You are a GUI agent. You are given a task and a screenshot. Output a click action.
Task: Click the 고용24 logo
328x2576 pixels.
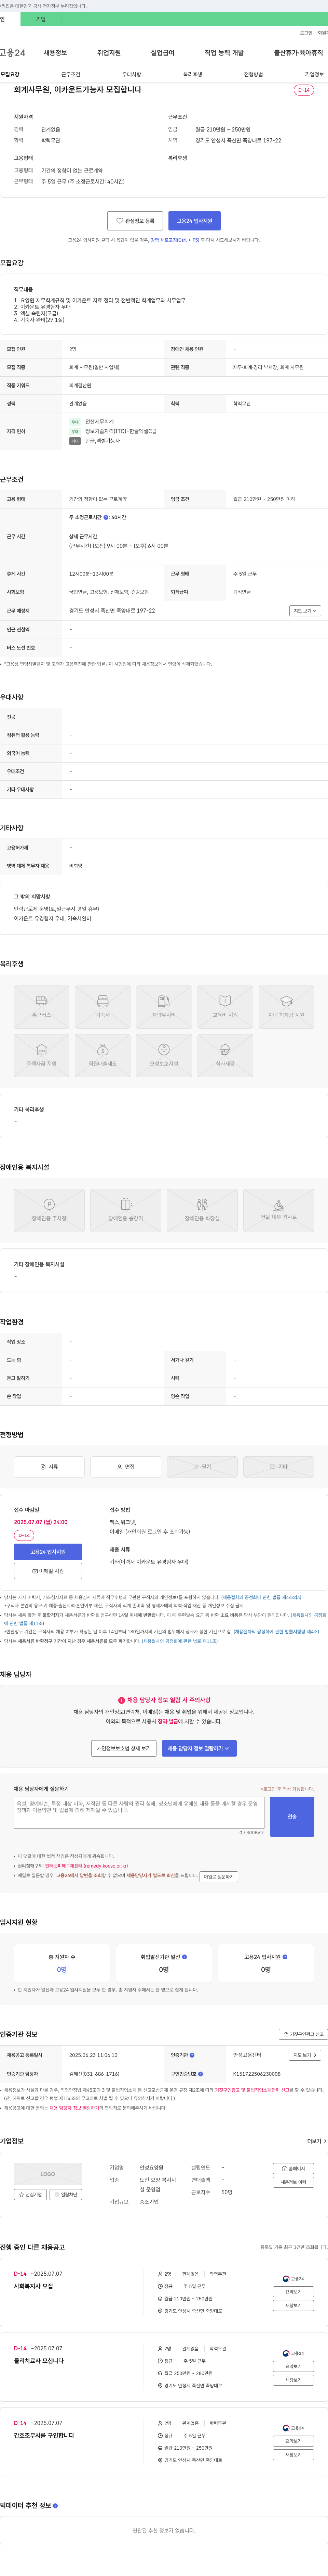(x=13, y=53)
